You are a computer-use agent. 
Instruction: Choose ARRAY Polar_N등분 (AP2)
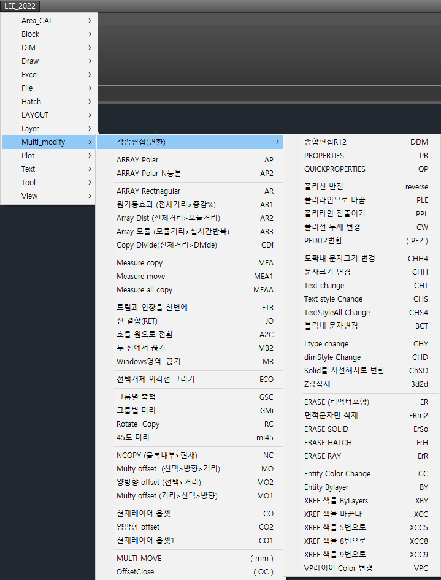click(x=190, y=174)
